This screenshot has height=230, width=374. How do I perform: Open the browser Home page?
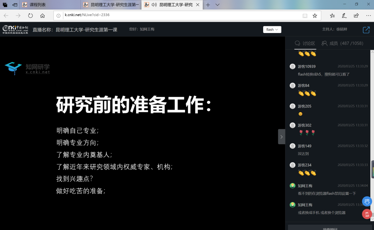point(43,16)
